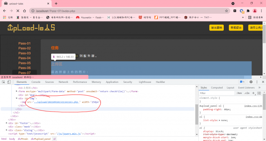Switch to the Application tab
266x141 pixels.
click(x=112, y=82)
